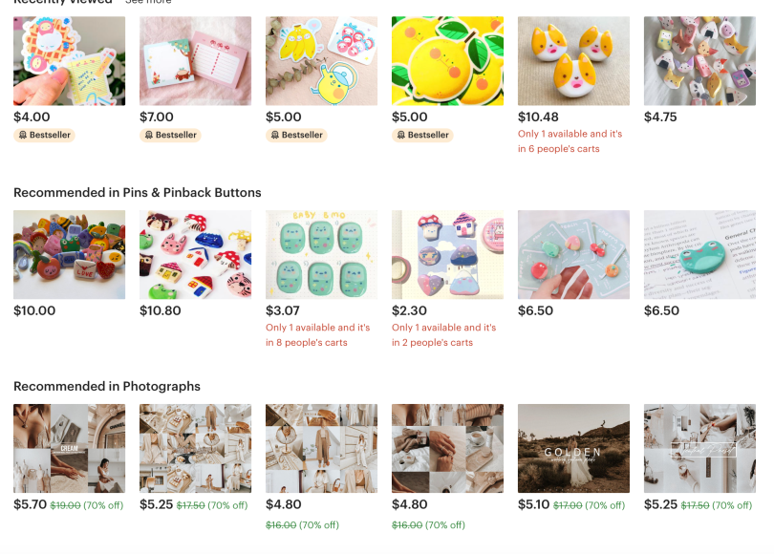The width and height of the screenshot is (774, 554).
Task: Open the mushroom house pins $2.30 thumbnail
Action: point(448,255)
